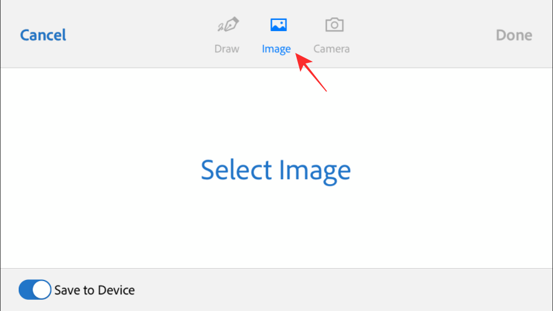This screenshot has height=311, width=553.
Task: Click the blue track of the Save toggle
Action: [x=26, y=289]
